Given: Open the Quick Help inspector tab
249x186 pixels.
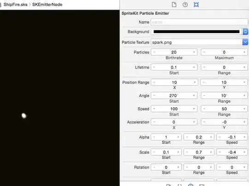Looking at the screenshot, I should (x=185, y=5).
